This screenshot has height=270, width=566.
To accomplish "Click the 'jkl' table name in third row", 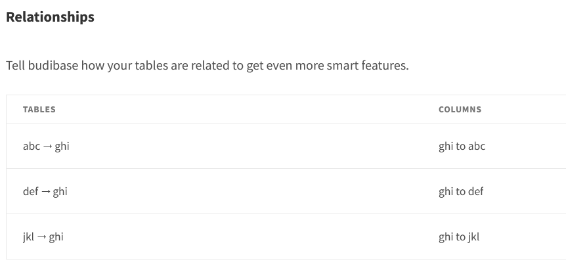I will click(x=28, y=236).
